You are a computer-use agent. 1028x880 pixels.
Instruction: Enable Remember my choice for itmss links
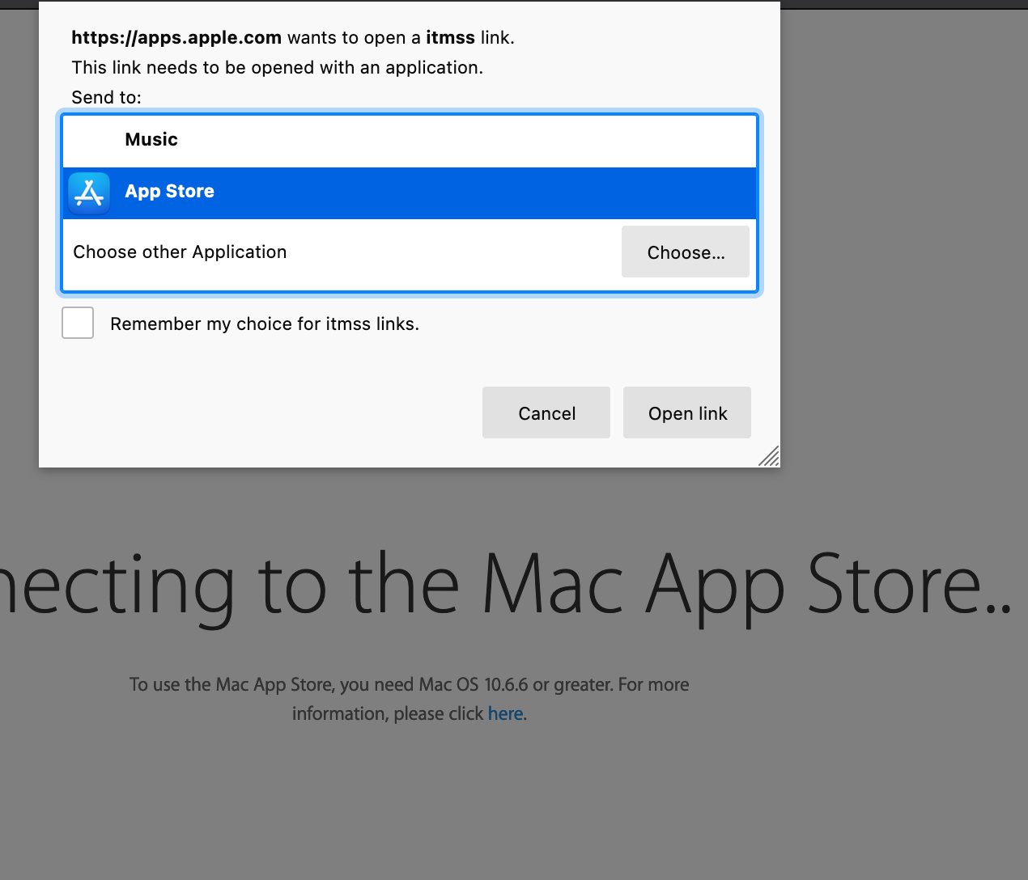[x=78, y=323]
